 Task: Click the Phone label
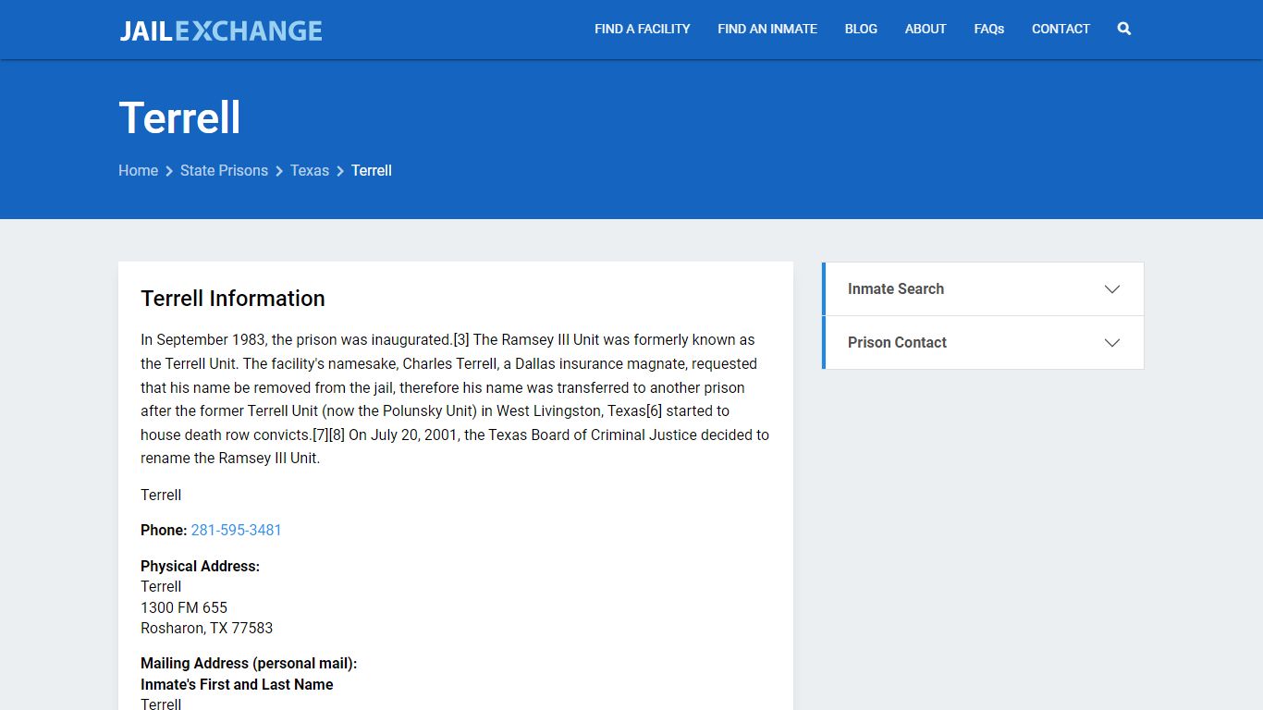click(x=164, y=530)
